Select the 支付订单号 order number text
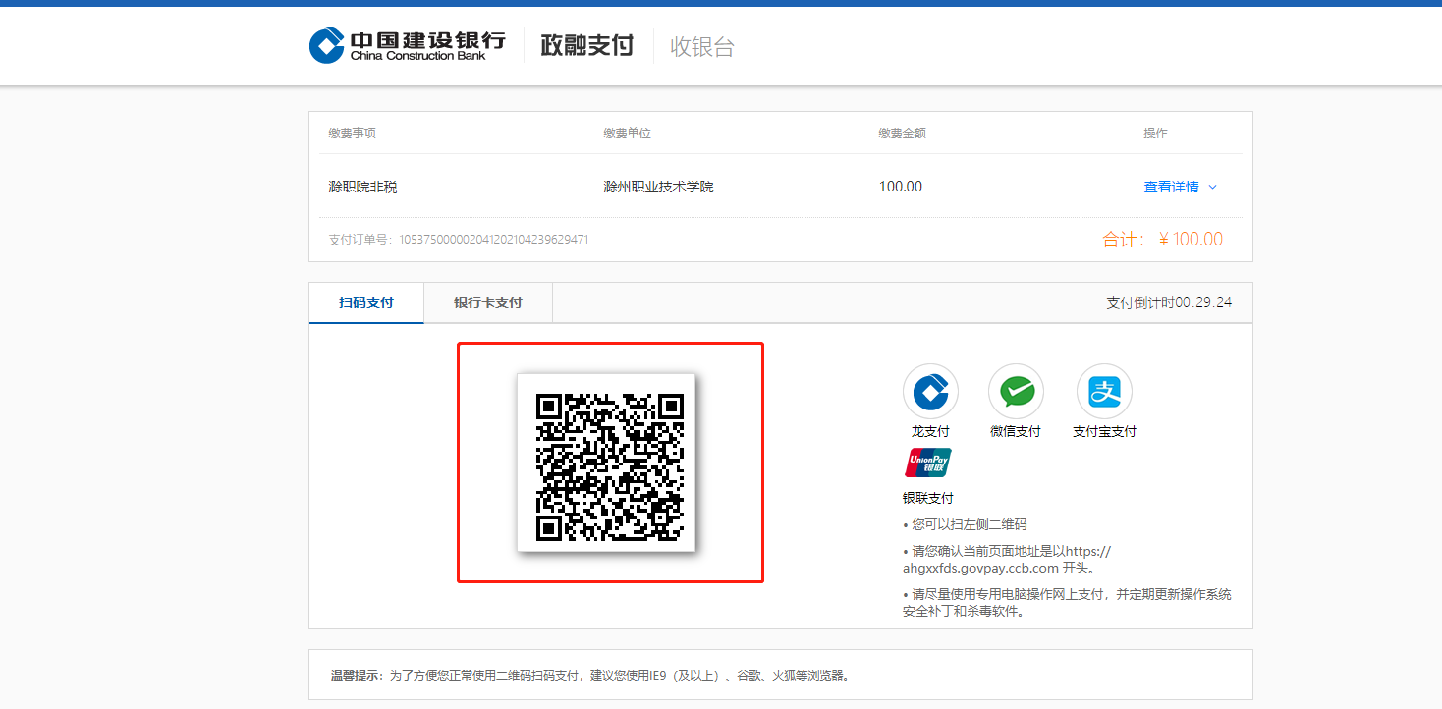The width and height of the screenshot is (1442, 709). [459, 239]
